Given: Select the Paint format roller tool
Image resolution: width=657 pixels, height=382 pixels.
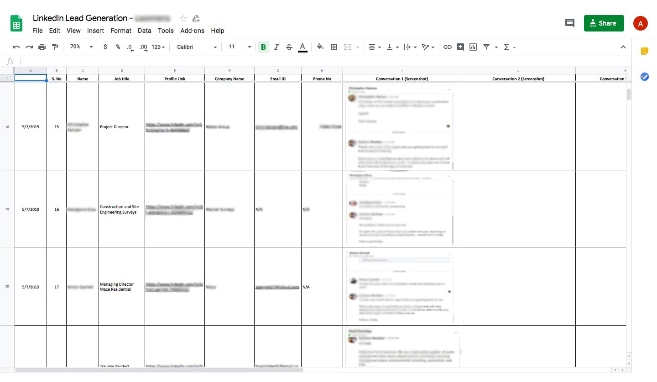Looking at the screenshot, I should pyautogui.click(x=55, y=47).
